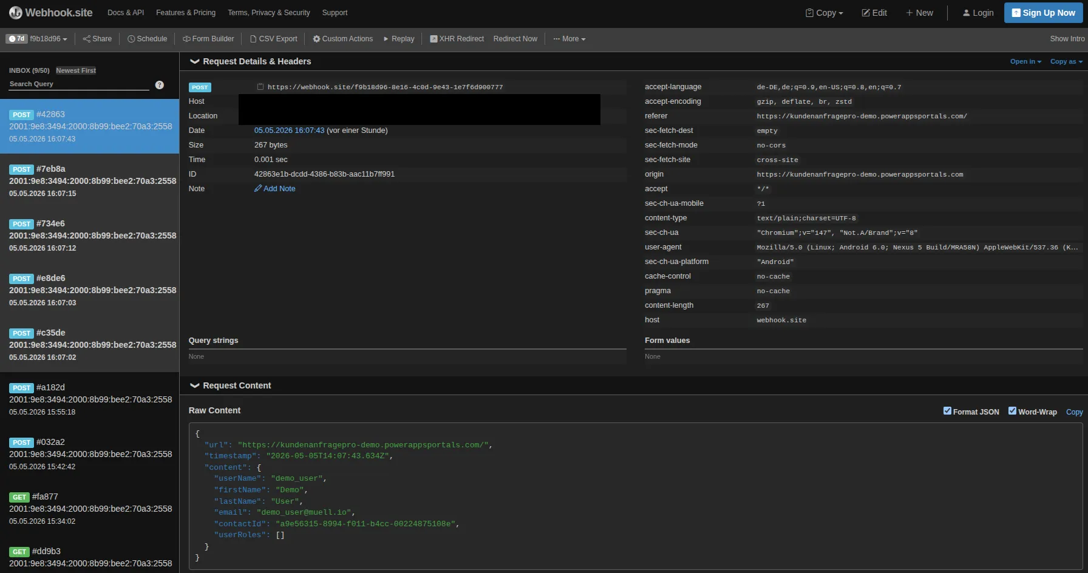Expand the More dropdown

coord(569,39)
